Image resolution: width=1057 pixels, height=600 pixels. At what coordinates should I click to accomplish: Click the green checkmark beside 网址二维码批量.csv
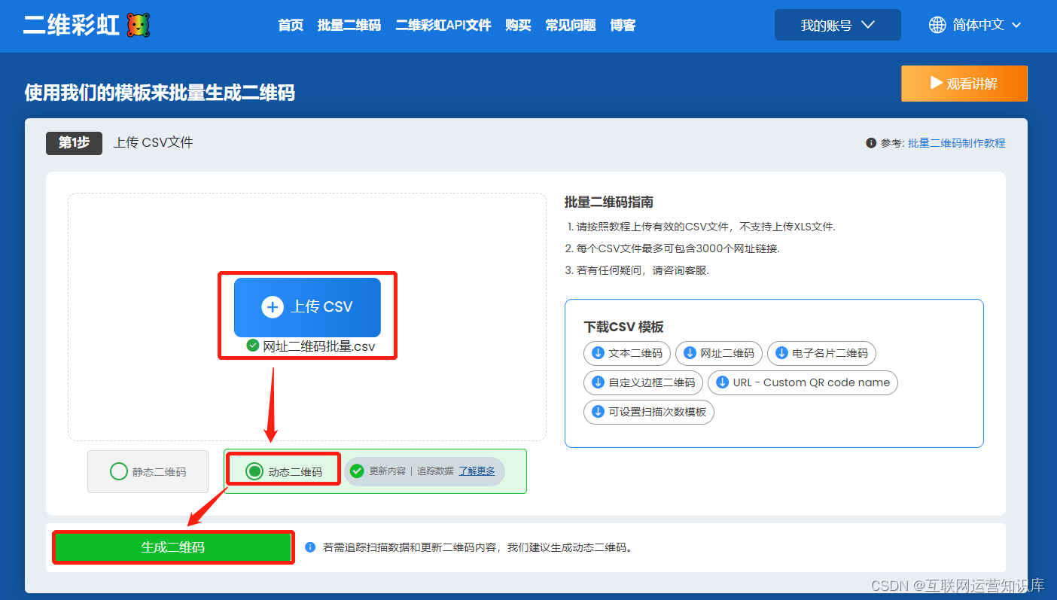(x=253, y=346)
